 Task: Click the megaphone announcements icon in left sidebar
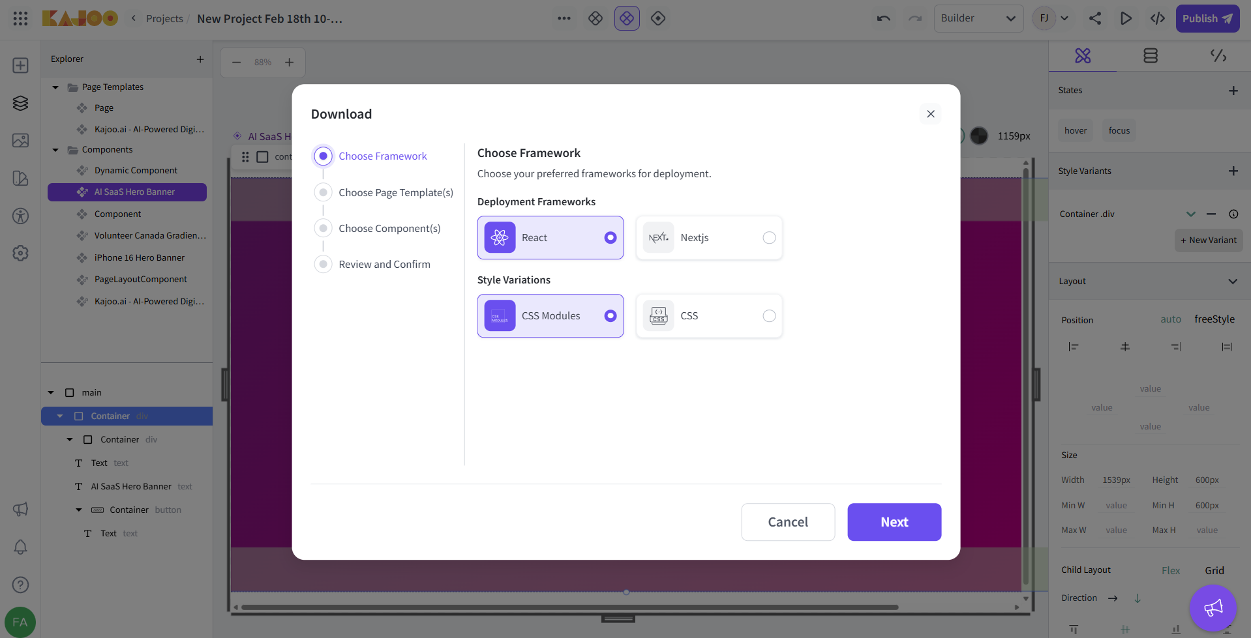point(20,509)
